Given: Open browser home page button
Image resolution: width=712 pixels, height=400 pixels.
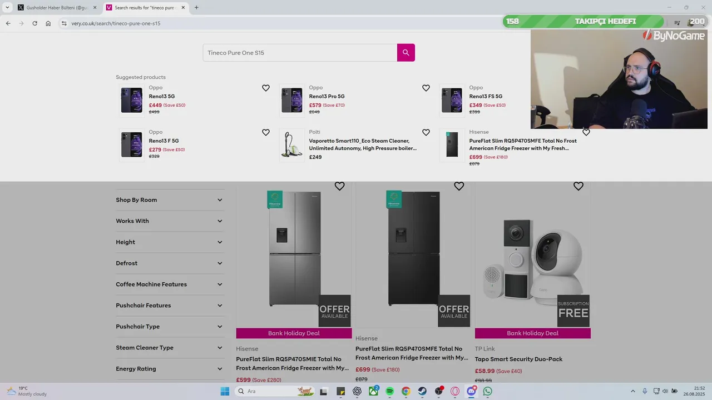Looking at the screenshot, I should point(48,23).
